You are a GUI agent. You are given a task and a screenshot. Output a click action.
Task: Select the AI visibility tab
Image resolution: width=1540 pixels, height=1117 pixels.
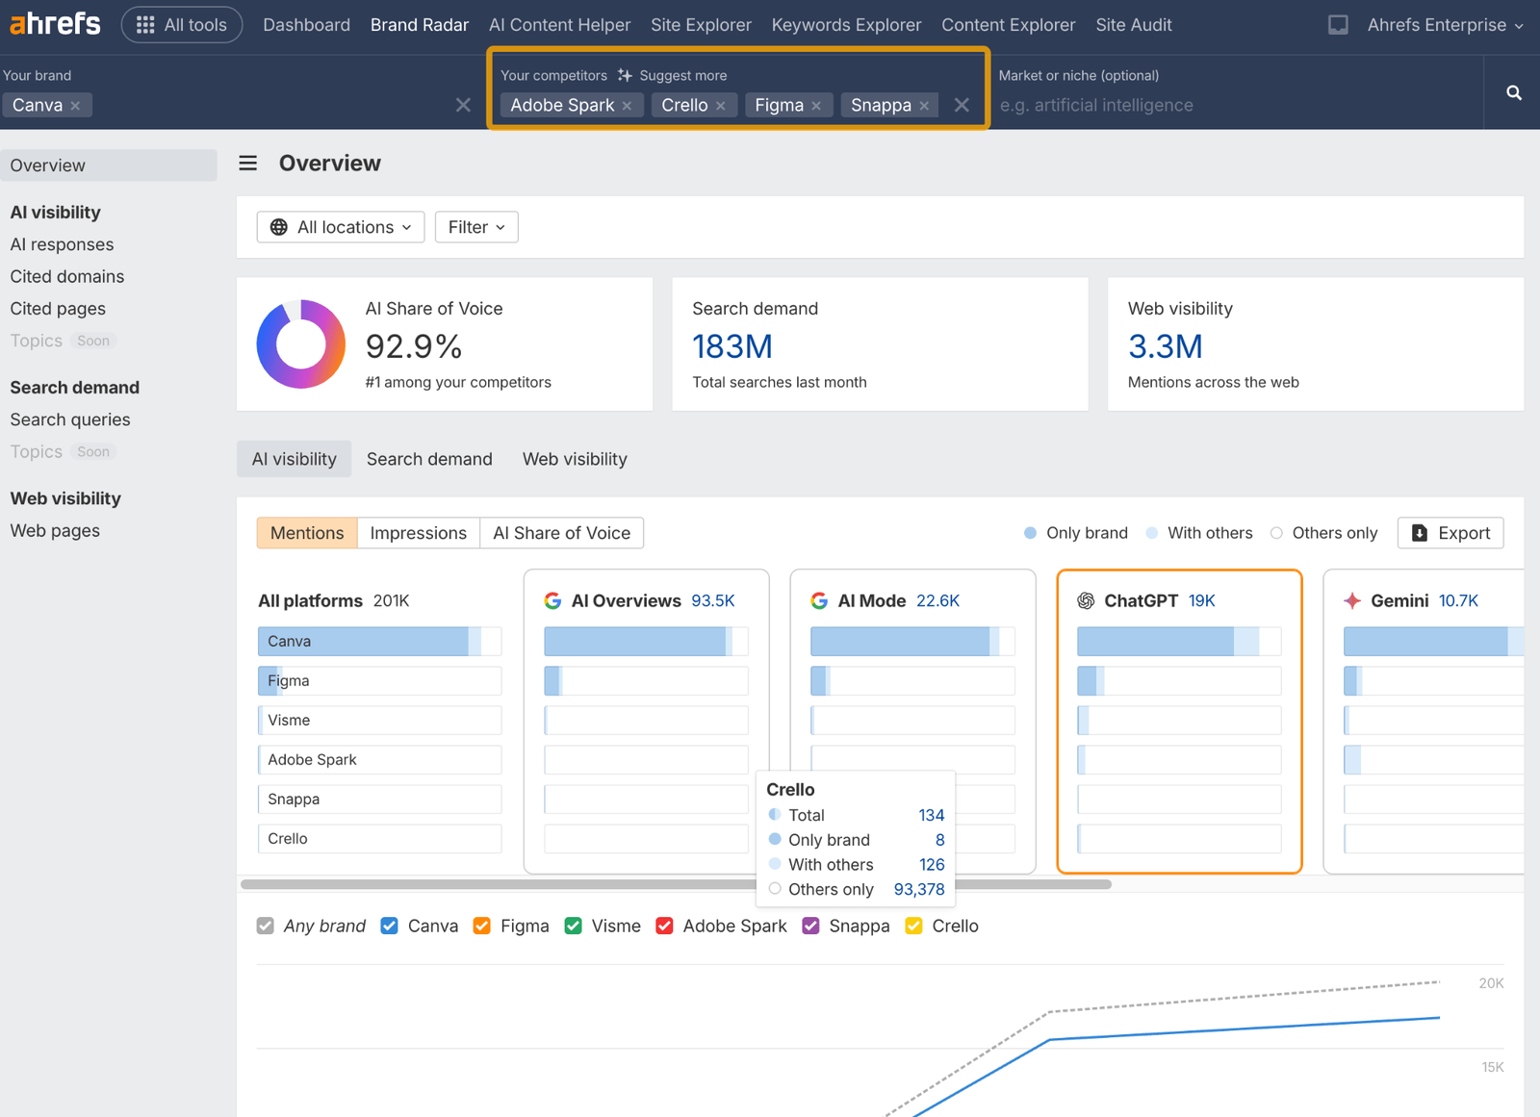[x=295, y=459]
